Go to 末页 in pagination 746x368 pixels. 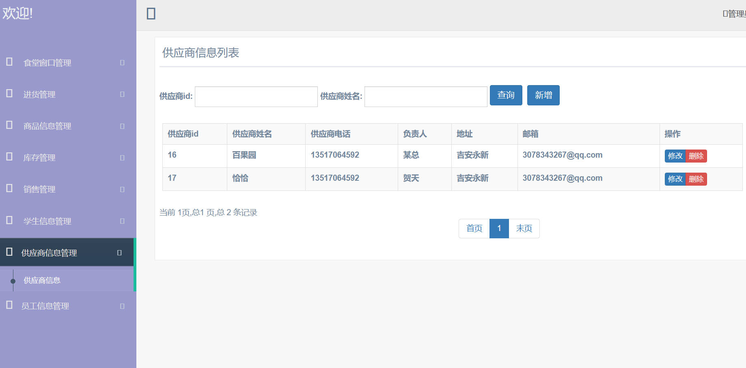(524, 228)
